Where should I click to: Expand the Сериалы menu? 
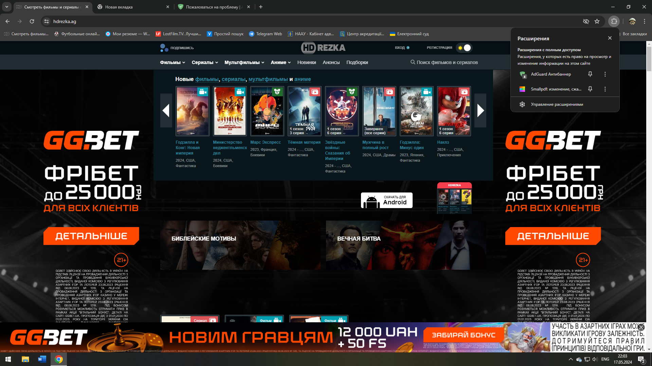[x=203, y=62]
